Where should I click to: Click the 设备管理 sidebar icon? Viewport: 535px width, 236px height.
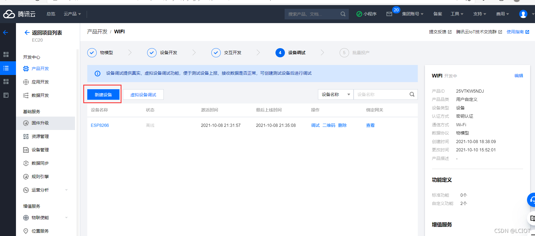[x=26, y=150]
